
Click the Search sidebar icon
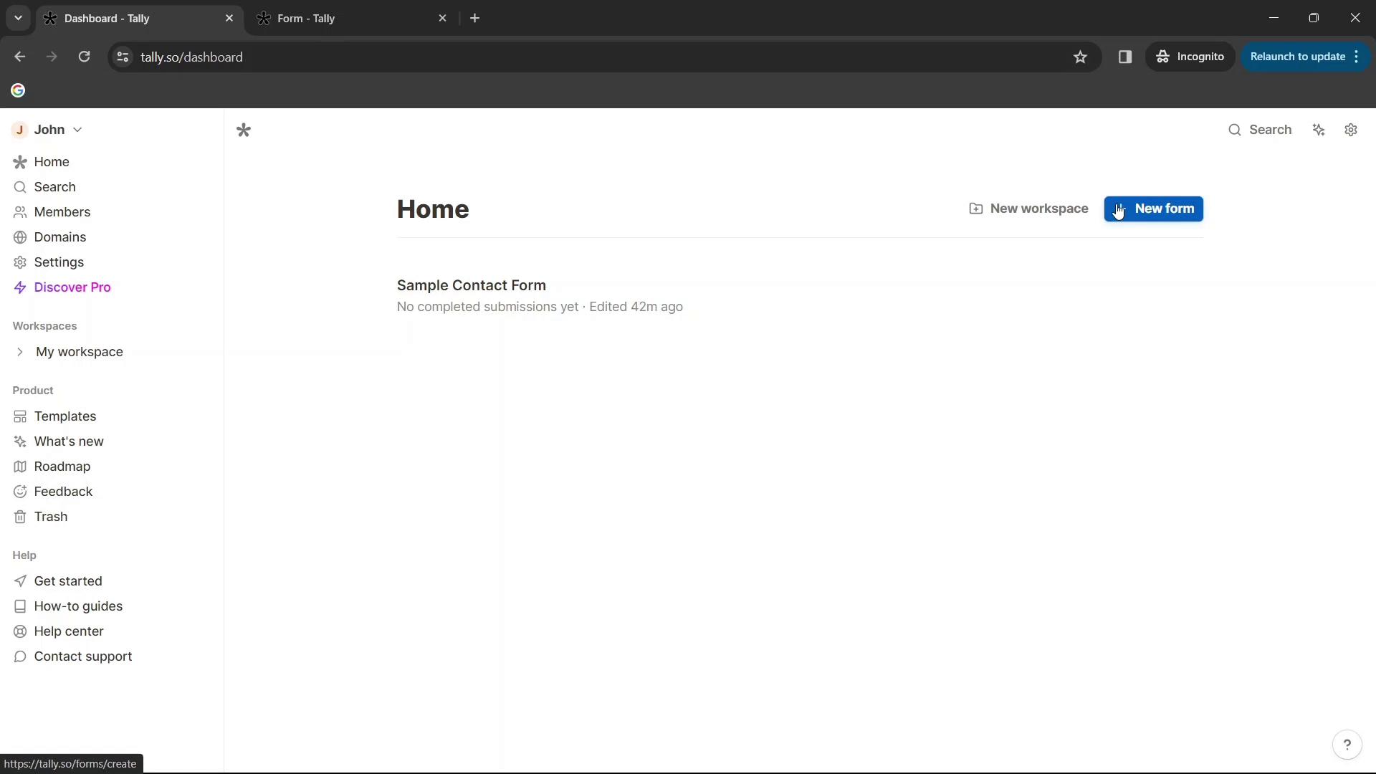coord(19,186)
